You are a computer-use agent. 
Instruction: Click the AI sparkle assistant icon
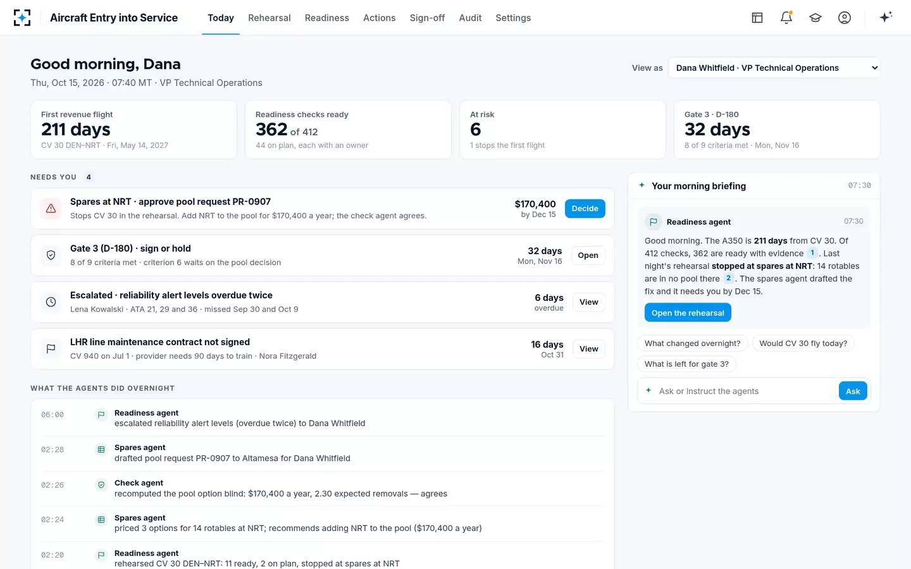tap(886, 17)
